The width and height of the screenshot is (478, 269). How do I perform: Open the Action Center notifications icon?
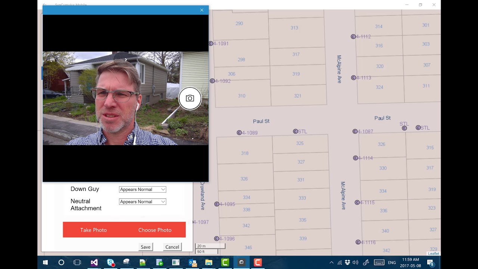431,263
